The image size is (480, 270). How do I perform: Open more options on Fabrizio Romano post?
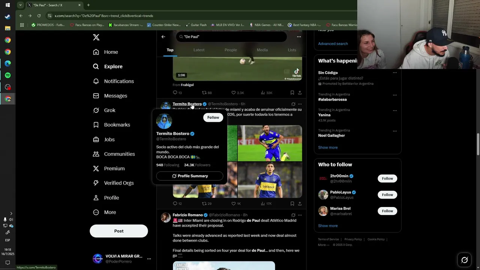click(300, 215)
